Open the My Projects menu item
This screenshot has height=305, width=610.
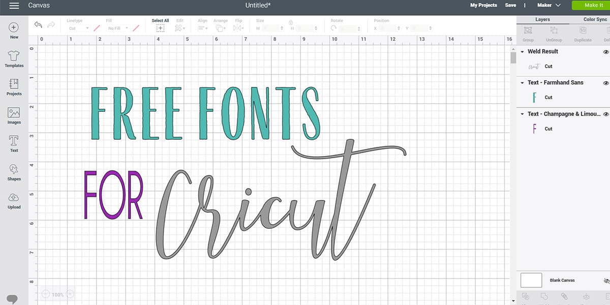(x=483, y=5)
